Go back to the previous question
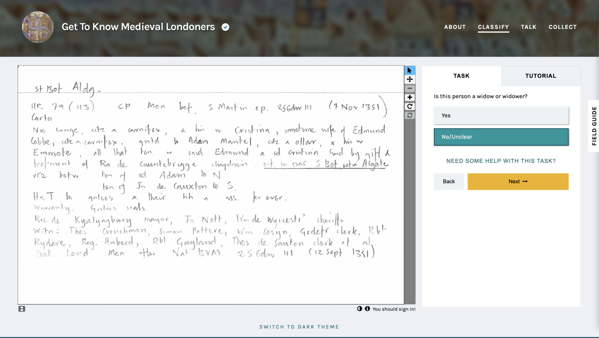Viewport: 599px width, 338px height. [x=449, y=181]
